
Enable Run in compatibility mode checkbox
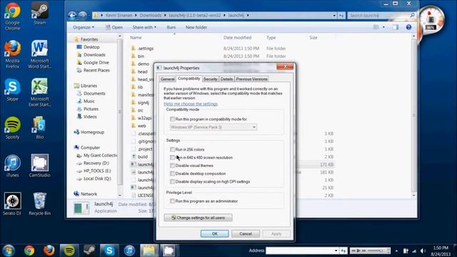(x=172, y=119)
